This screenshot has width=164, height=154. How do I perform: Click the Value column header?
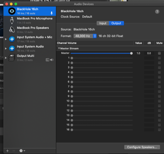point(139,43)
